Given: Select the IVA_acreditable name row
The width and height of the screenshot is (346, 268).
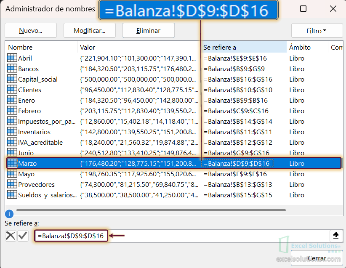Looking at the screenshot, I should [174, 142].
